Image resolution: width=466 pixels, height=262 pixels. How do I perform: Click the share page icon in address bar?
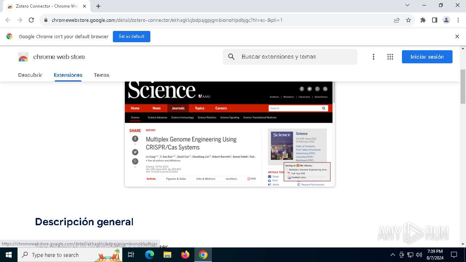(x=397, y=20)
